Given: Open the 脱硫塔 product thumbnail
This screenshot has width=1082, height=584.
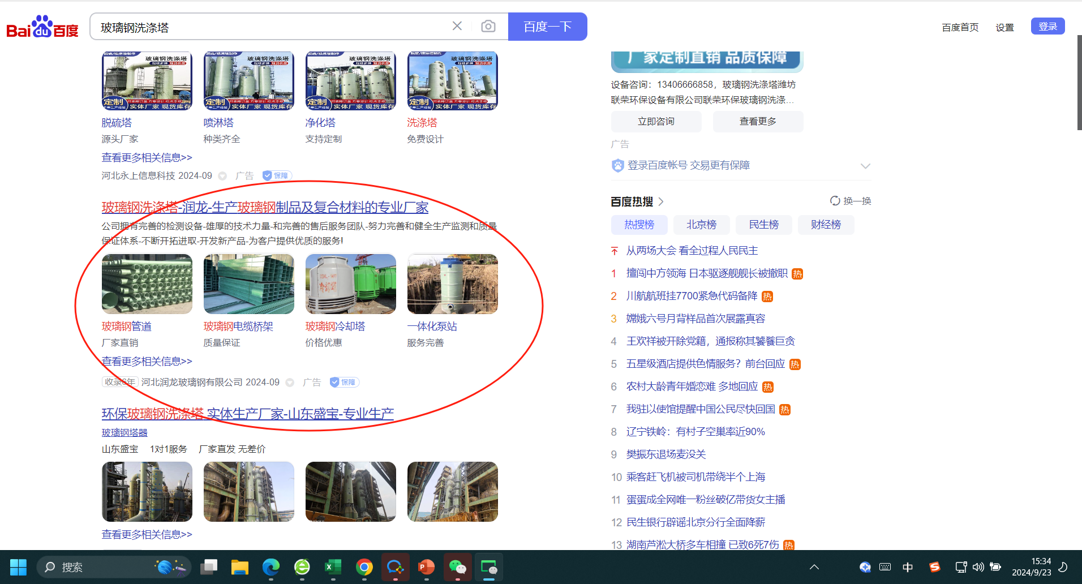Looking at the screenshot, I should [x=147, y=81].
